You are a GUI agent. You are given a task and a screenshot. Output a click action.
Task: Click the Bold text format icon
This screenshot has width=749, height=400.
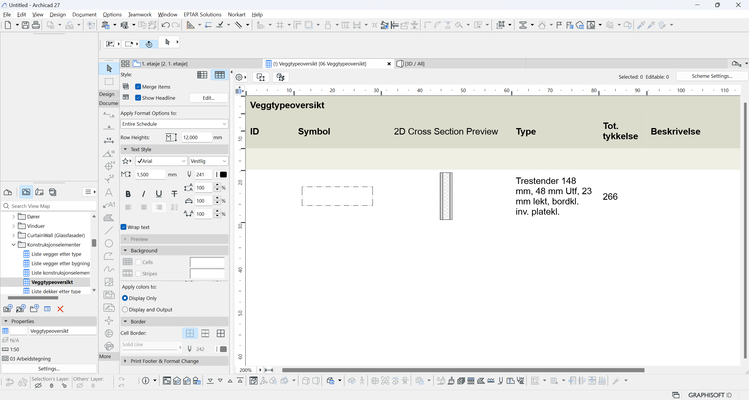point(128,194)
